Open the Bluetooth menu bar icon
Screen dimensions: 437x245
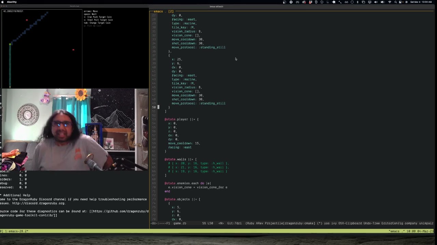[357, 2]
